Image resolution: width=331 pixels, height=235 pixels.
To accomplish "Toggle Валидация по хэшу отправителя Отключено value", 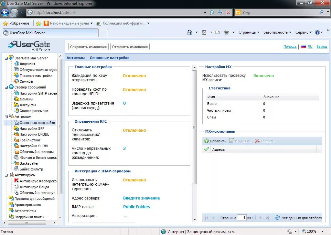I will point(134,76).
